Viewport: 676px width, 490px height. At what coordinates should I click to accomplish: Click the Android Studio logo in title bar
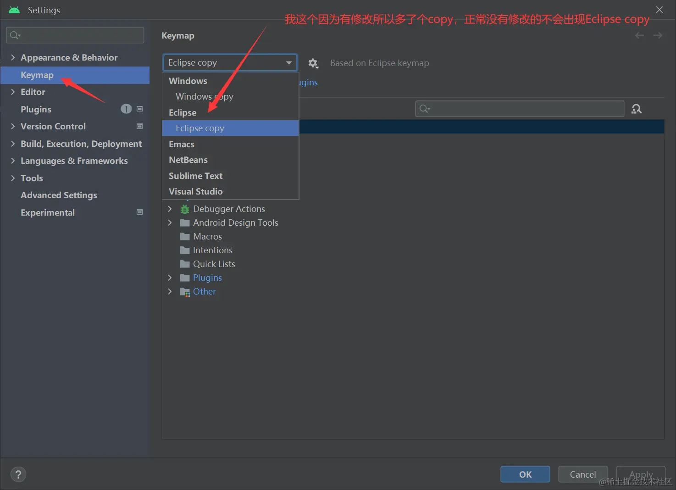[x=15, y=10]
